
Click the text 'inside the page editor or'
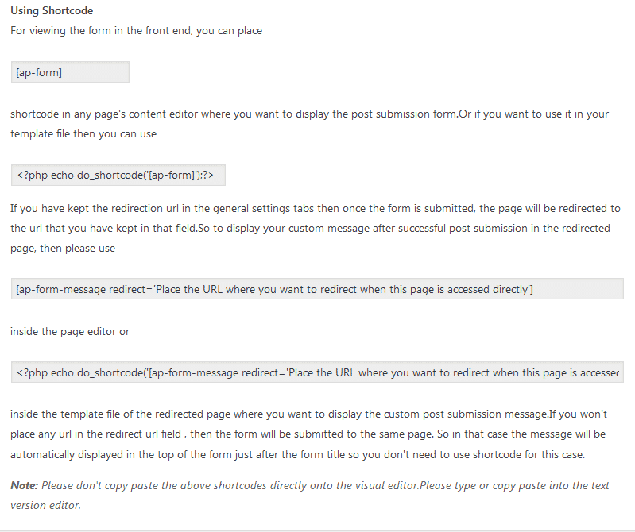click(x=70, y=332)
